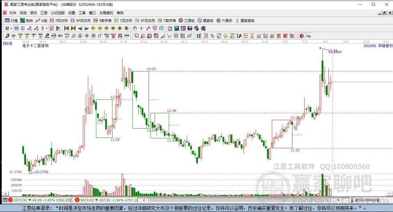The image size is (393, 212).
Task: Jump to first bar icon
Action: 66,28
